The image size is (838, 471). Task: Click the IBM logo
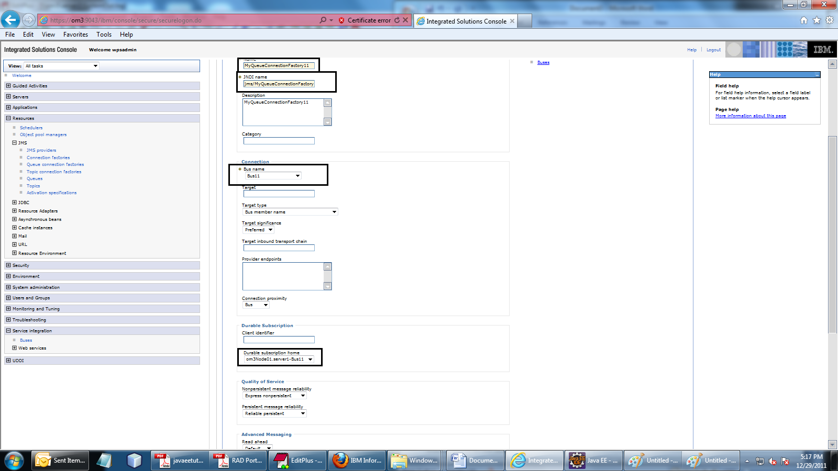pyautogui.click(x=823, y=50)
